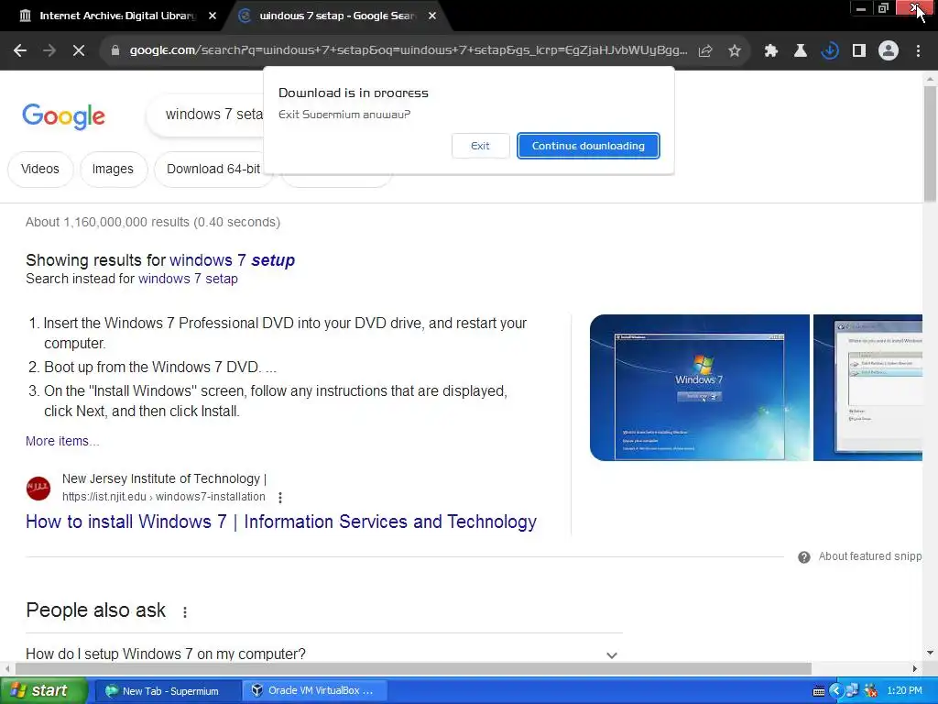Switch to Oracle VM VirtualBox taskbar item

coord(314,690)
